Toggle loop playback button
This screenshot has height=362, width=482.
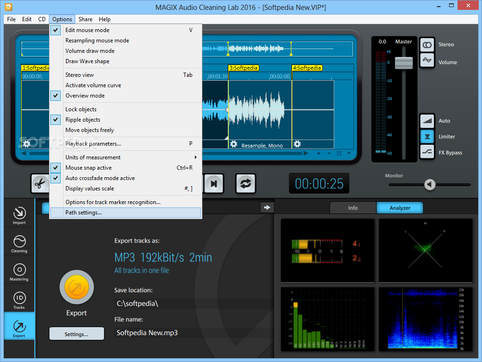[246, 184]
